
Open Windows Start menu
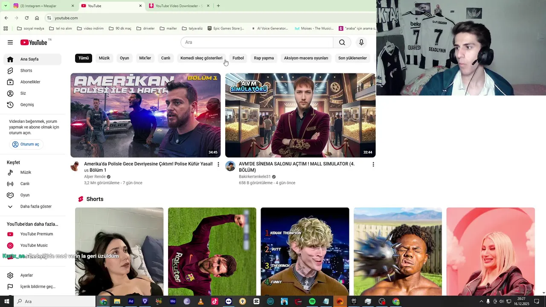click(x=6, y=301)
